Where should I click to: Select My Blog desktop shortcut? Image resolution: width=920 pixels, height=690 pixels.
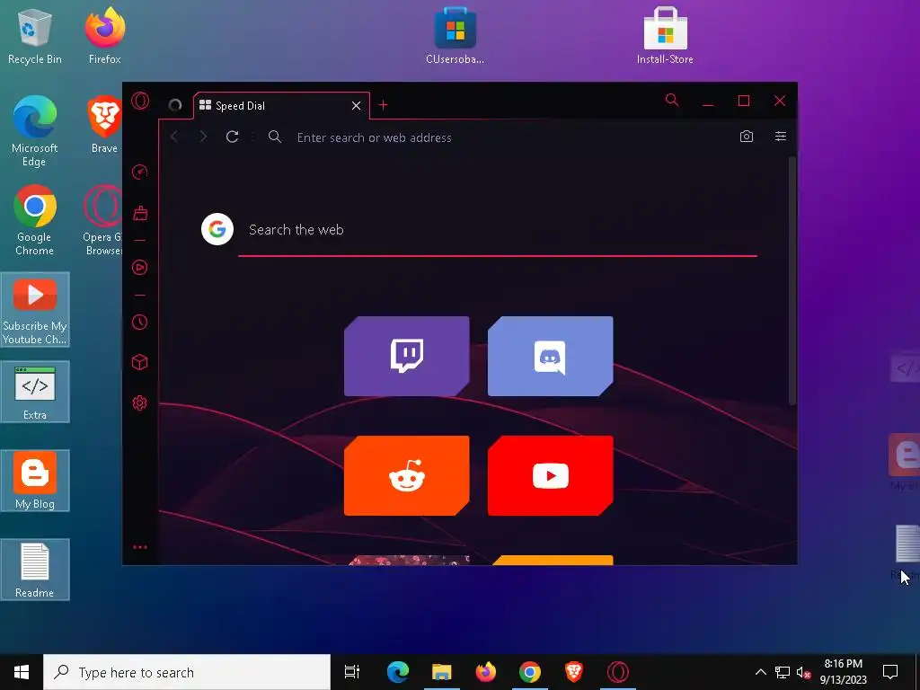coord(35,482)
